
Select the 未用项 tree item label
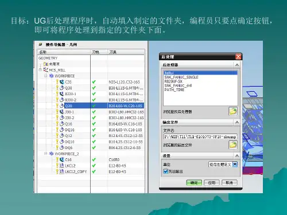click(x=54, y=64)
